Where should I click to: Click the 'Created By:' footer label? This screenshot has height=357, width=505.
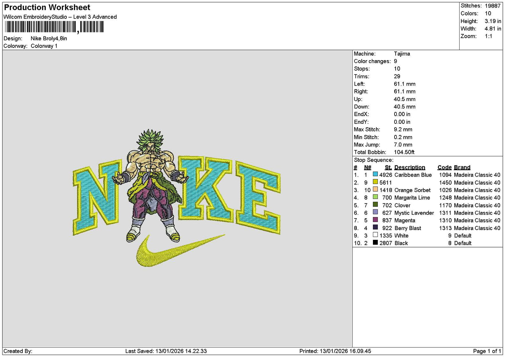click(18, 351)
